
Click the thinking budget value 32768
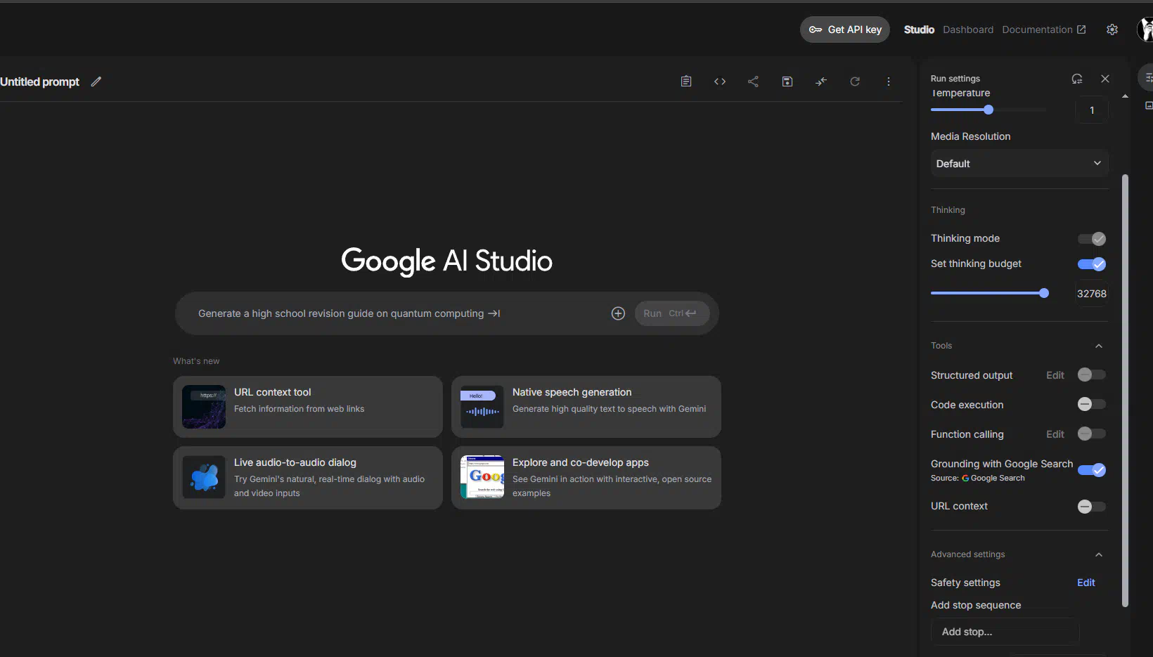point(1092,294)
